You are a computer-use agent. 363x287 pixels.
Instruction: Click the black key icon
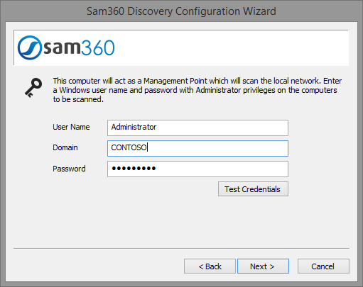(33, 88)
